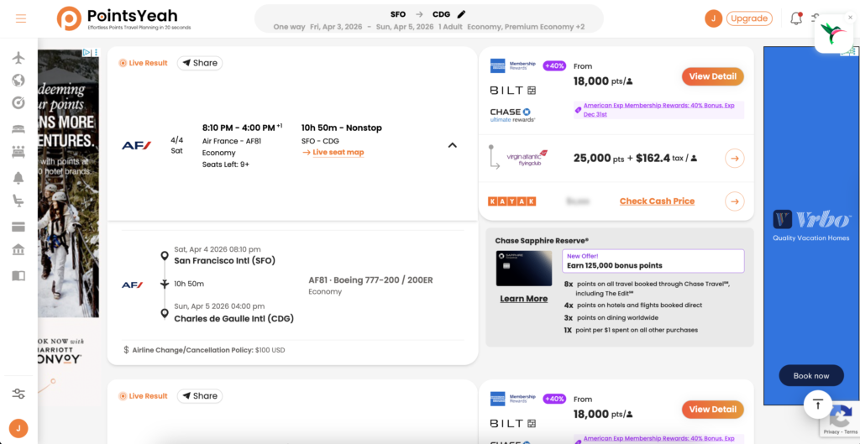Click the PointsYeah logo

point(124,18)
